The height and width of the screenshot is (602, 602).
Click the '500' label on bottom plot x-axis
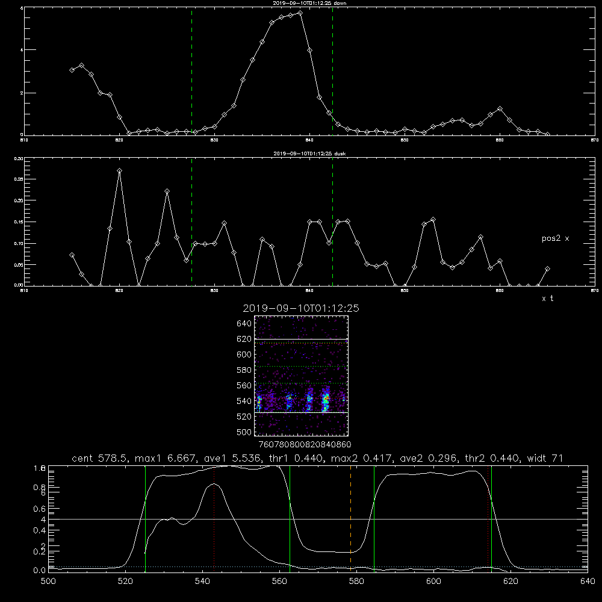(x=48, y=582)
